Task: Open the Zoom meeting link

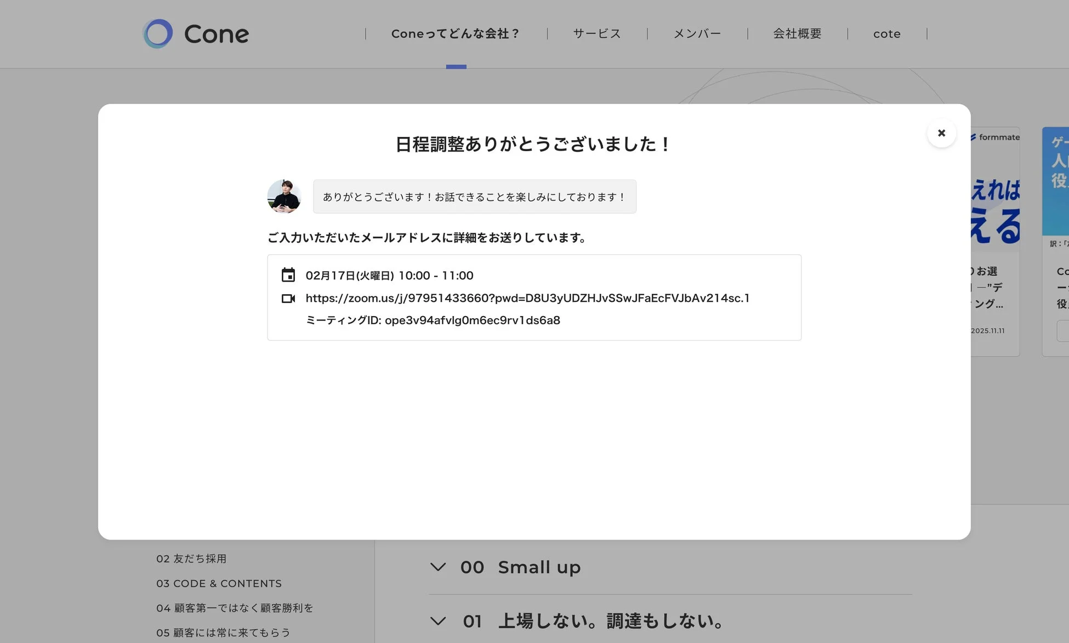Action: [527, 298]
